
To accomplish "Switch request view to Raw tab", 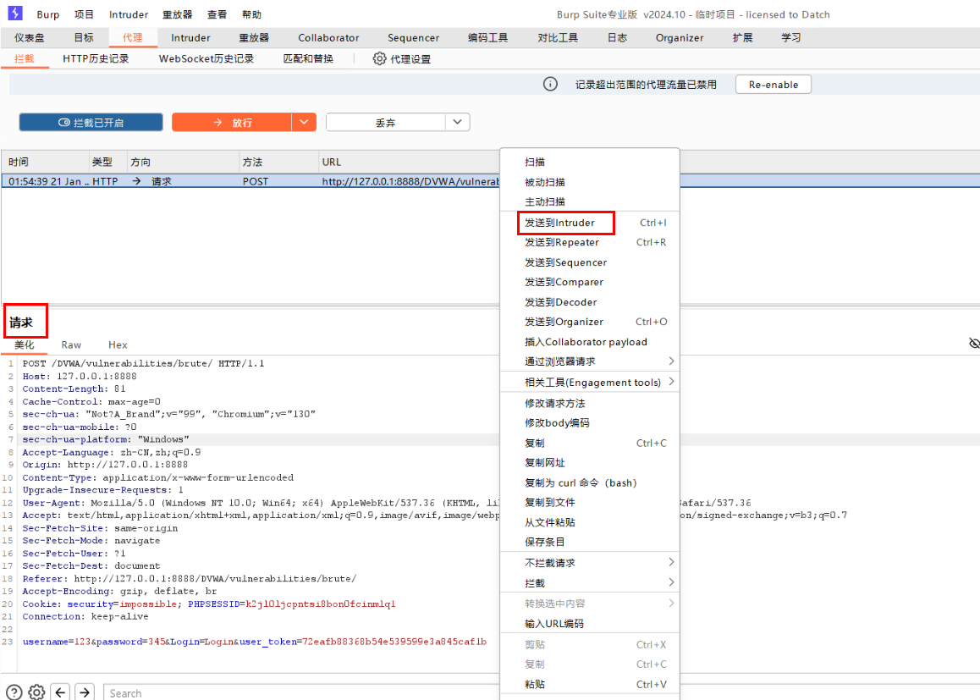I will click(71, 345).
